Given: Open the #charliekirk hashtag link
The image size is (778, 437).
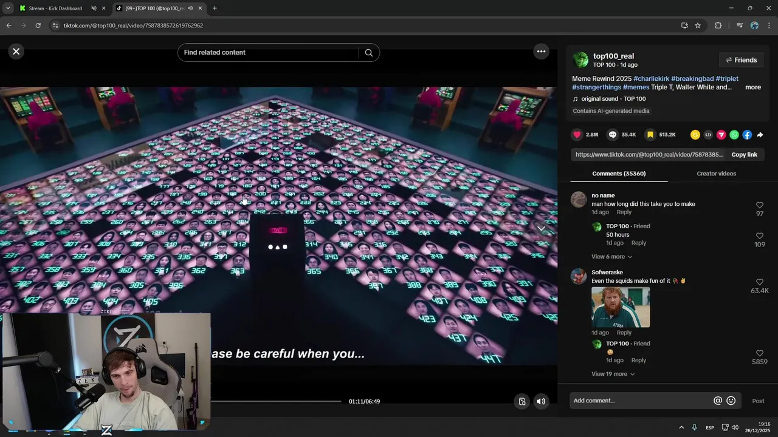Looking at the screenshot, I should pos(651,79).
